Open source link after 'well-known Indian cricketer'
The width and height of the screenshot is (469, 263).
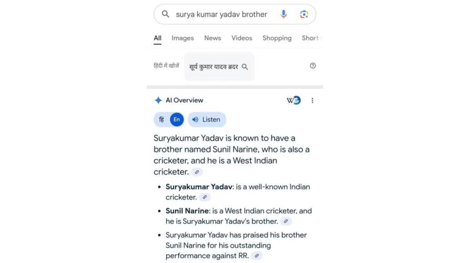204,198
